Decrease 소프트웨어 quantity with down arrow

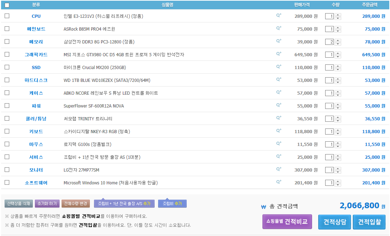[x=338, y=184]
